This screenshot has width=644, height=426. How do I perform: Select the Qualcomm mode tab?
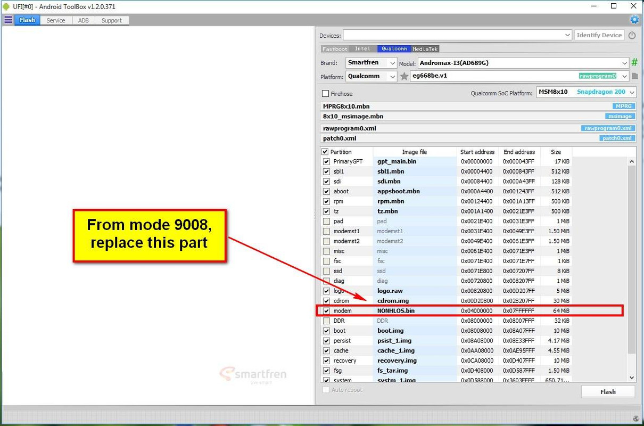pos(394,49)
